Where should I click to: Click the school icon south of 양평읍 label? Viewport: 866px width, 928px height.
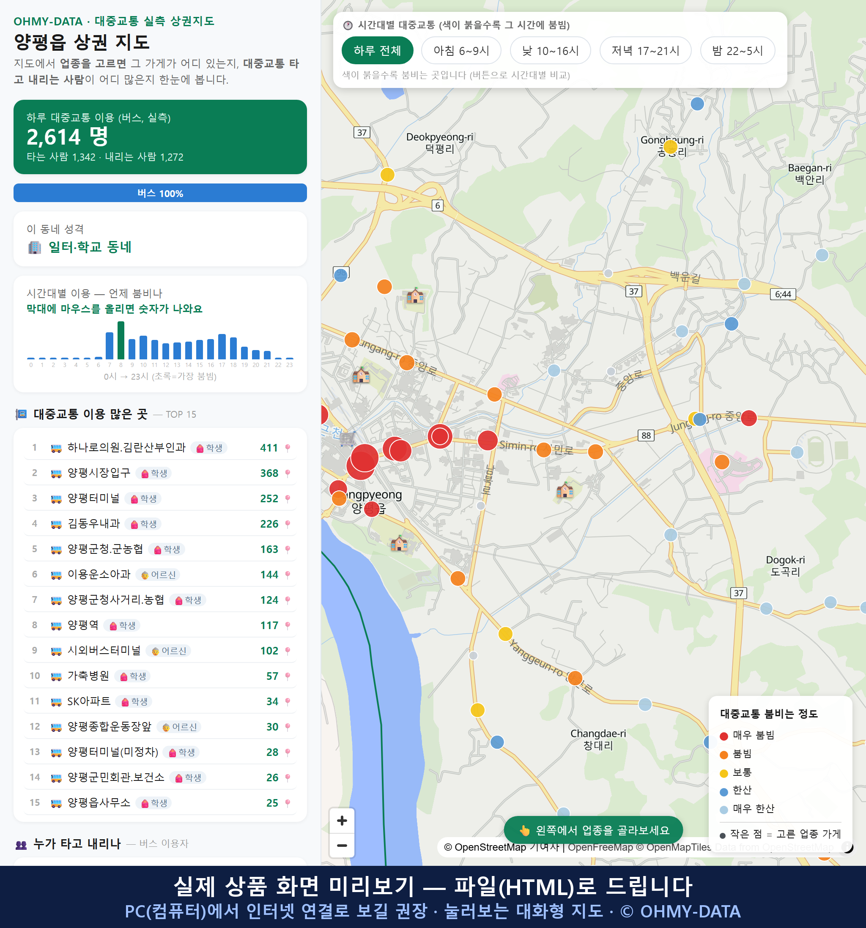coord(399,543)
